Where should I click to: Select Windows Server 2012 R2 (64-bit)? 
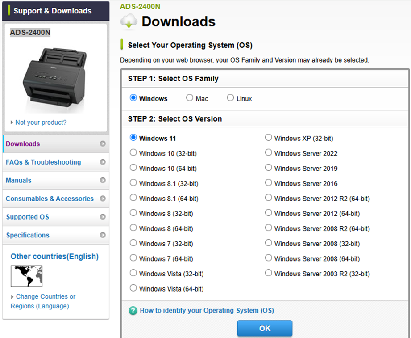coord(268,198)
